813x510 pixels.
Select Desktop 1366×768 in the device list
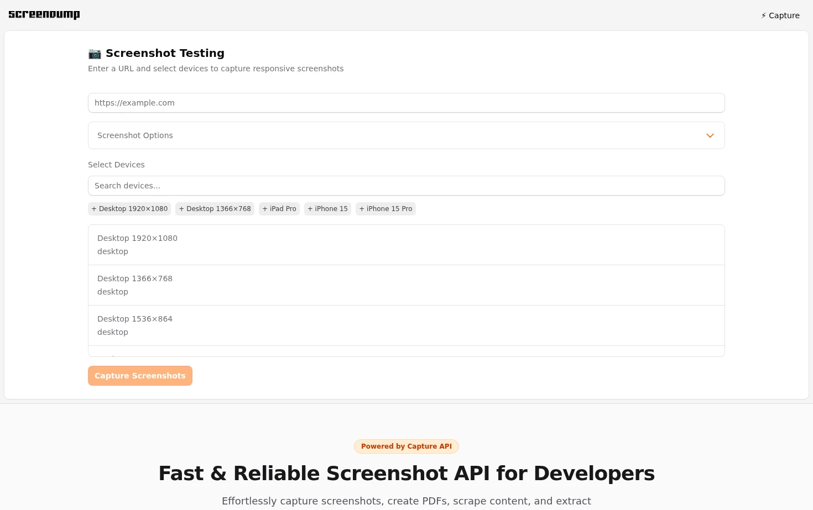click(x=406, y=285)
